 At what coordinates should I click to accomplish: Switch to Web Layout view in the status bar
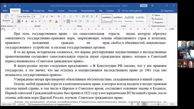coord(144,104)
